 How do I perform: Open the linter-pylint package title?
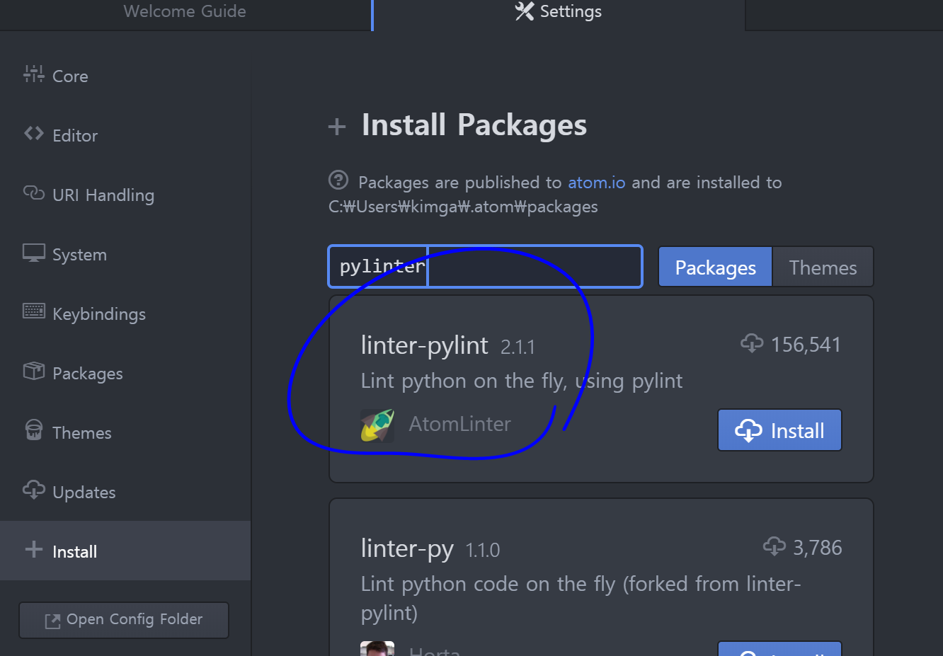coord(424,345)
